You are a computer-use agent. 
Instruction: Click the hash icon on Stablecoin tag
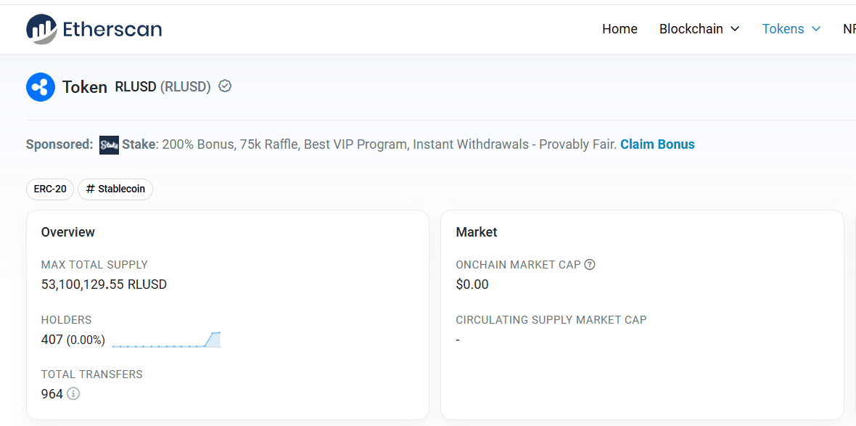point(91,189)
